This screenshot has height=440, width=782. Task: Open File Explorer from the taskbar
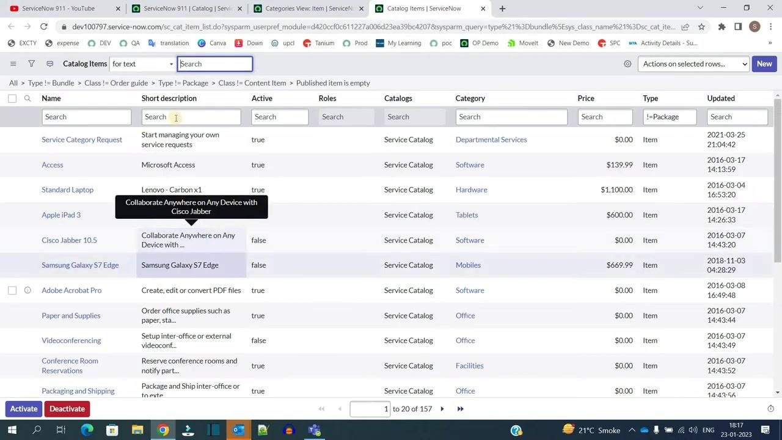pos(137,430)
